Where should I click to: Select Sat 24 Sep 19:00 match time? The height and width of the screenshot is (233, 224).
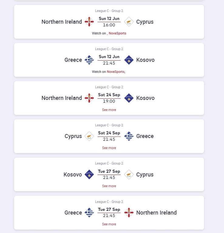pos(109,101)
